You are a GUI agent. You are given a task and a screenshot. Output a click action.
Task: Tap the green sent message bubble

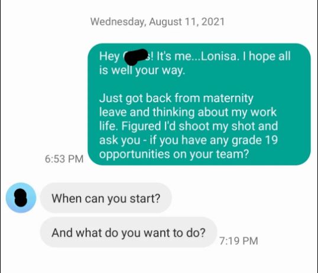(x=199, y=104)
